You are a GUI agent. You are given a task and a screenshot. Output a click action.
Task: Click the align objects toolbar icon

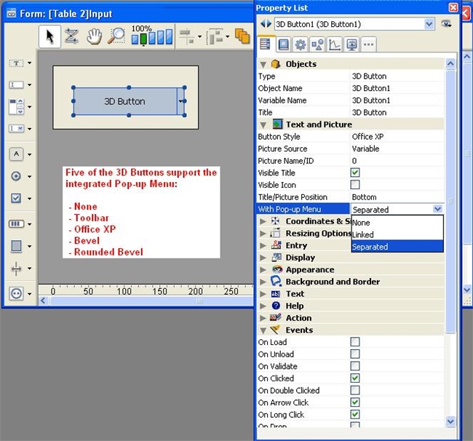tap(186, 36)
